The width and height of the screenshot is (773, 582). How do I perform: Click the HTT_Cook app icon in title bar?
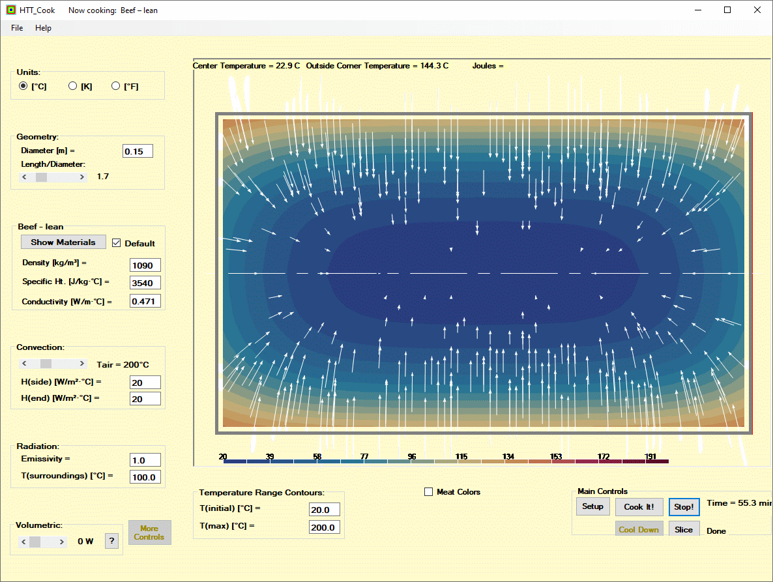[10, 10]
